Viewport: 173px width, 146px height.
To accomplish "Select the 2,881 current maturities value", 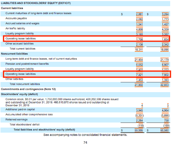I will click(139, 14).
